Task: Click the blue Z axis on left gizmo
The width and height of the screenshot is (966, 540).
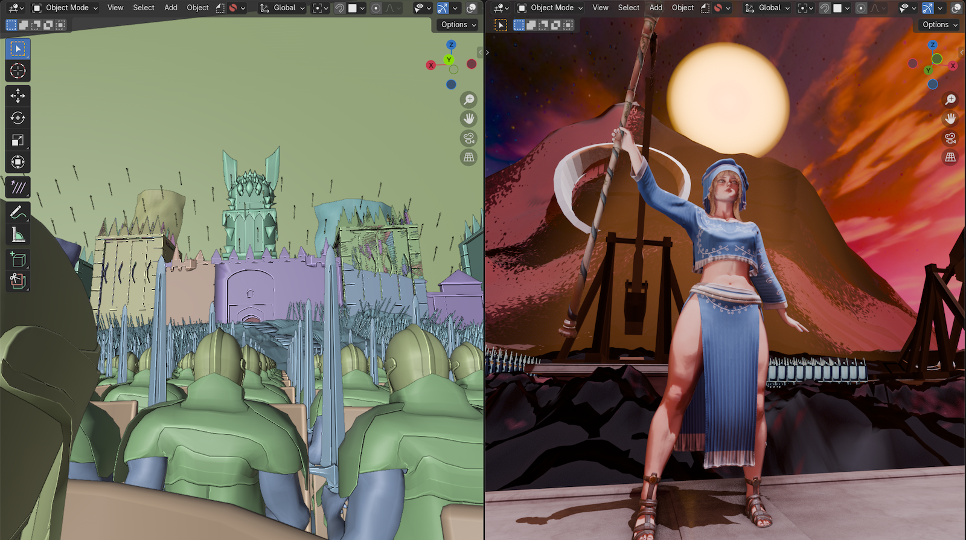Action: point(451,45)
